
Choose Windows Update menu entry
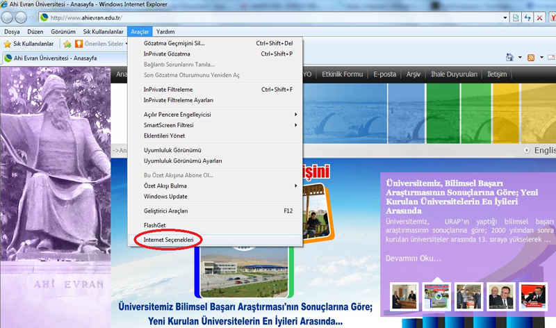(215, 197)
